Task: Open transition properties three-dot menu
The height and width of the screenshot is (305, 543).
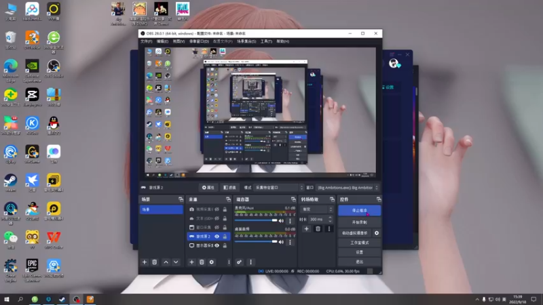Action: [329, 228]
